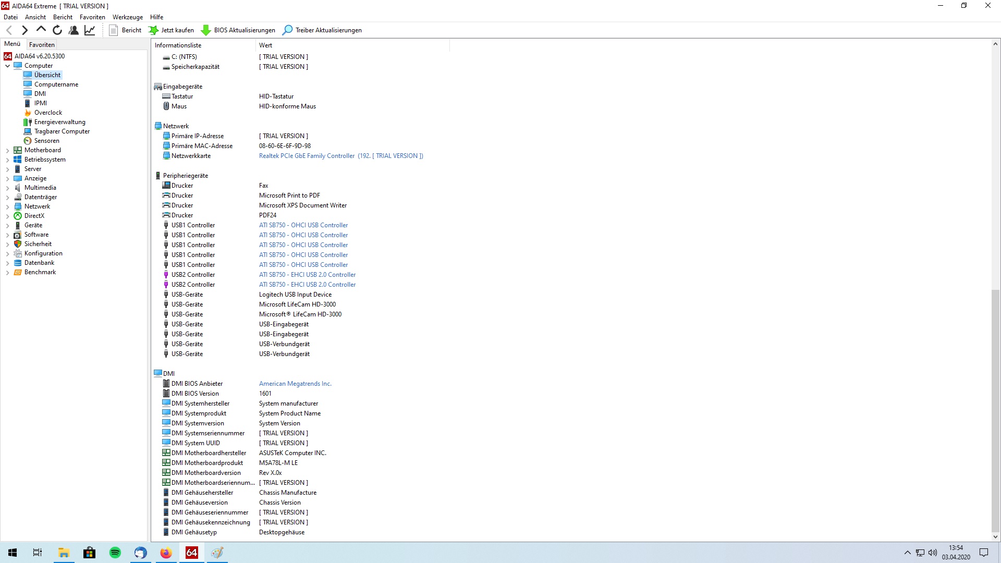Open the first ATI SB750 EHCI USB 2.0 link

307,275
